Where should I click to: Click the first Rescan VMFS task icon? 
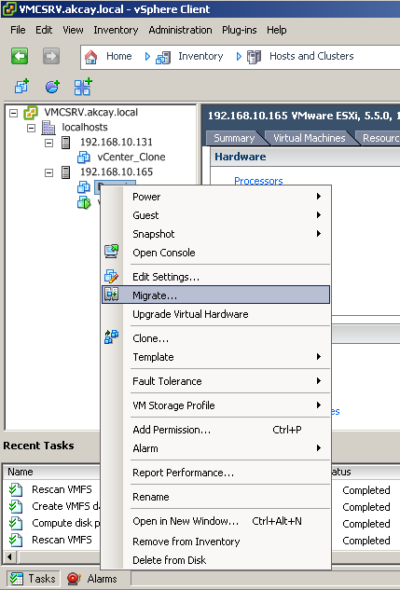click(16, 489)
